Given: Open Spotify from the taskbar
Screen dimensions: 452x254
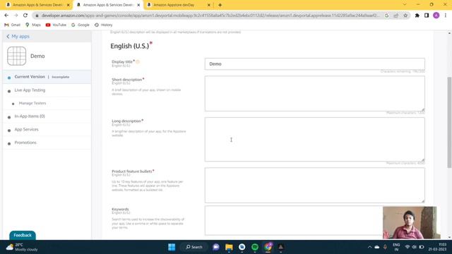Looking at the screenshot, I should click(255, 247).
